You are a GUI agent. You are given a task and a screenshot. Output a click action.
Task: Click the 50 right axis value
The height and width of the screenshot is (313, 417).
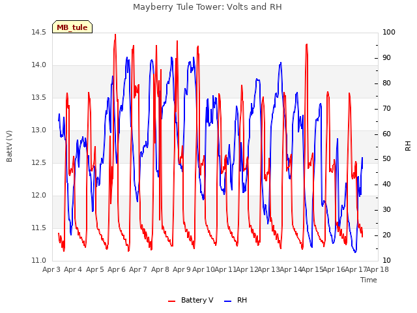(386, 159)
